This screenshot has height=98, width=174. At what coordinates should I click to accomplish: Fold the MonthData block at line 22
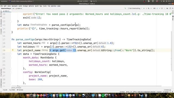tap(11, 58)
